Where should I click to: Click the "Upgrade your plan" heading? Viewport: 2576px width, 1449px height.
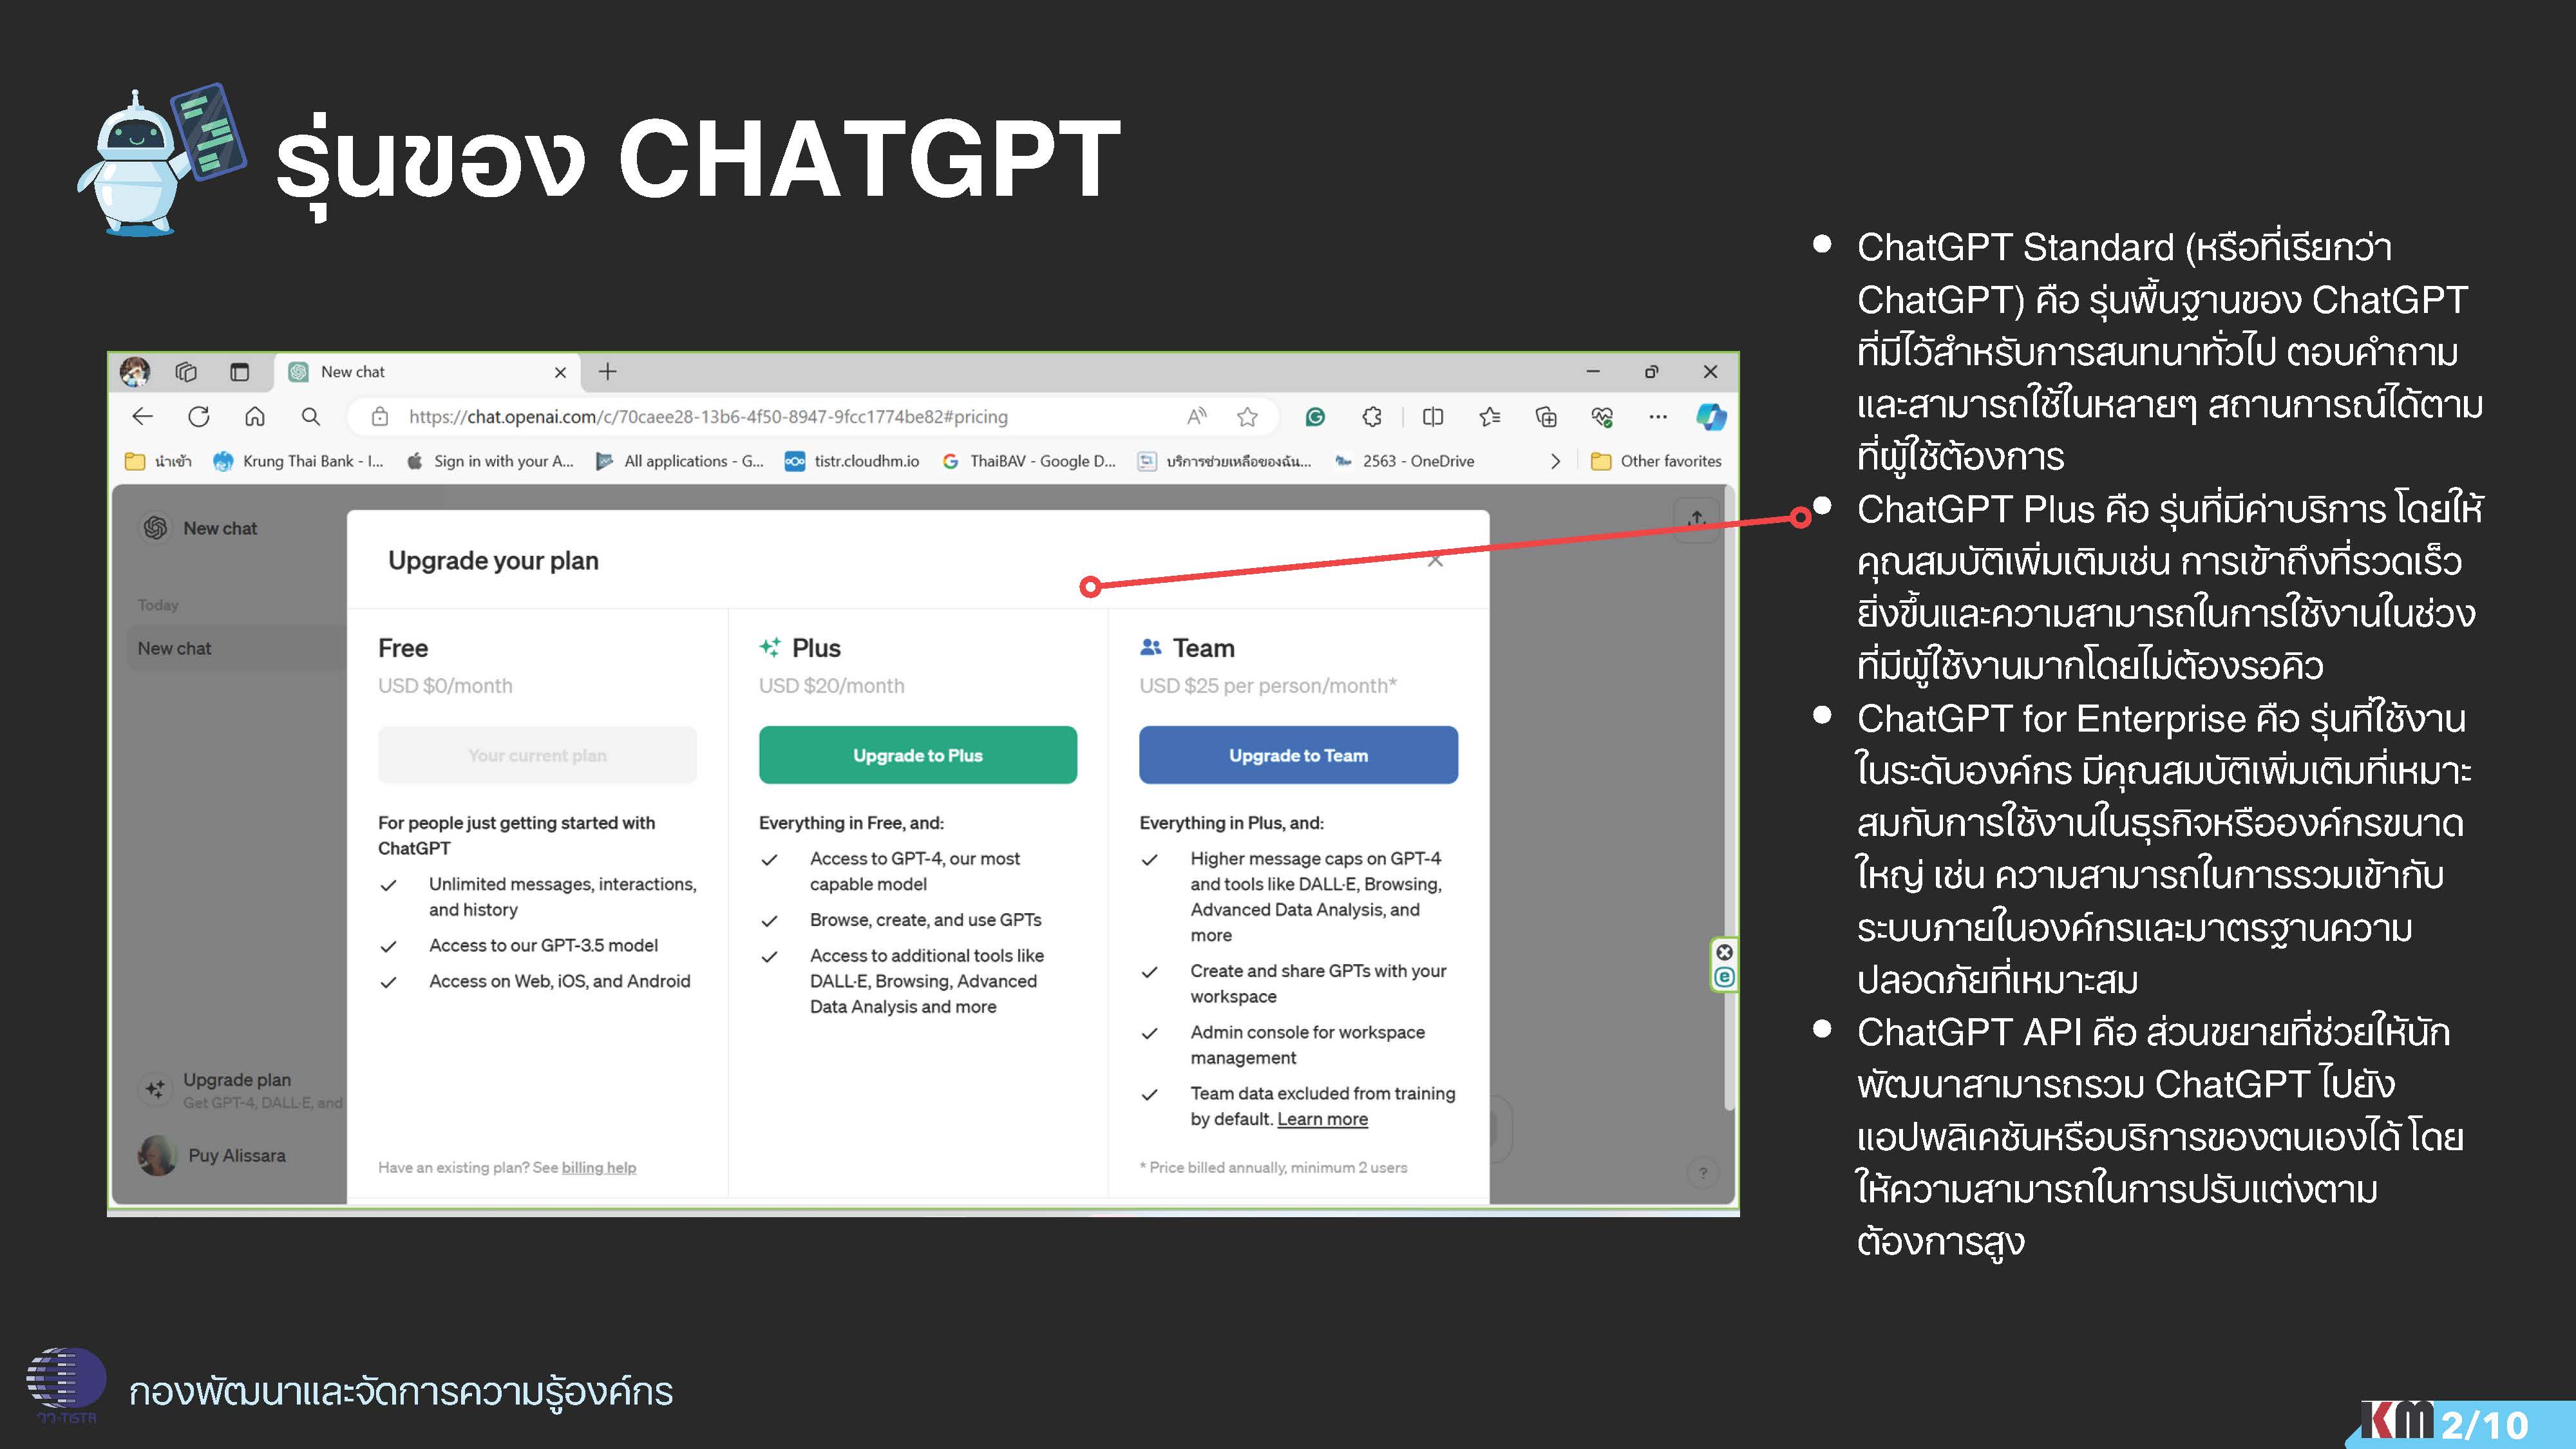pyautogui.click(x=493, y=561)
